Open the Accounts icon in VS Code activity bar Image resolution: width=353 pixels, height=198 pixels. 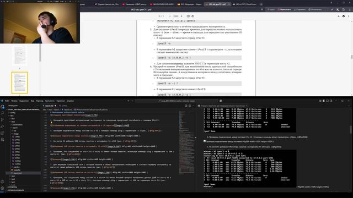pyautogui.click(x=2, y=182)
